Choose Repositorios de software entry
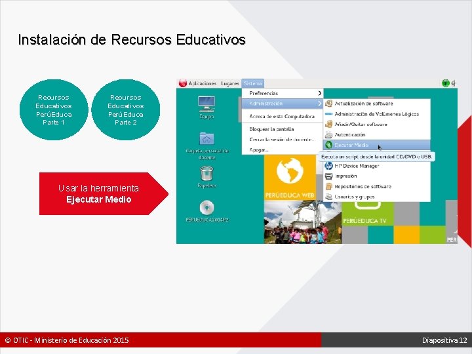The width and height of the screenshot is (472, 354). [x=377, y=186]
